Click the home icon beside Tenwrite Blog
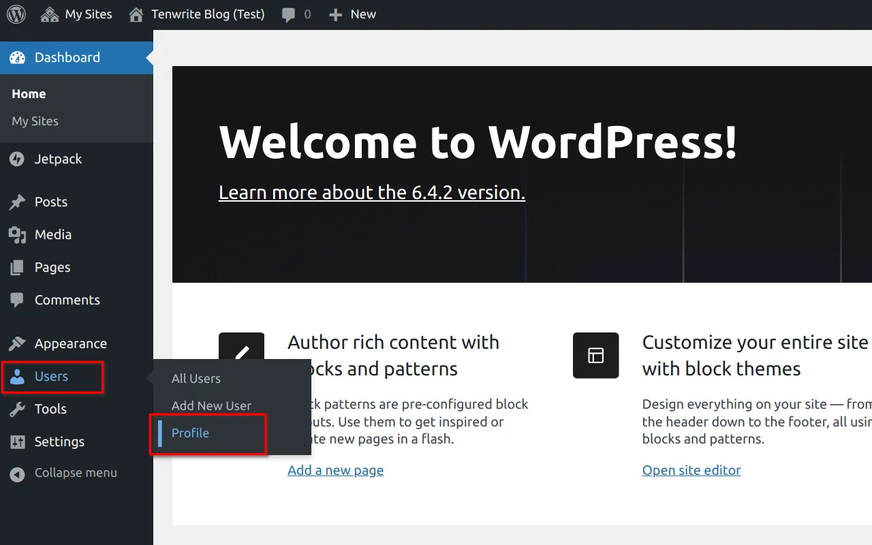 tap(136, 14)
